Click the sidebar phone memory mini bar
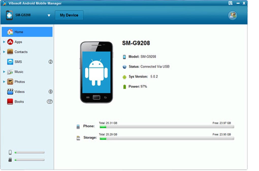Image resolution: width=259 pixels, height=171 pixels. 29,152
